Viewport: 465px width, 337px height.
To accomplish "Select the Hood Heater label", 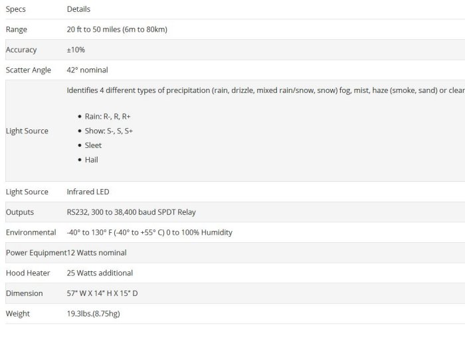I will click(27, 273).
